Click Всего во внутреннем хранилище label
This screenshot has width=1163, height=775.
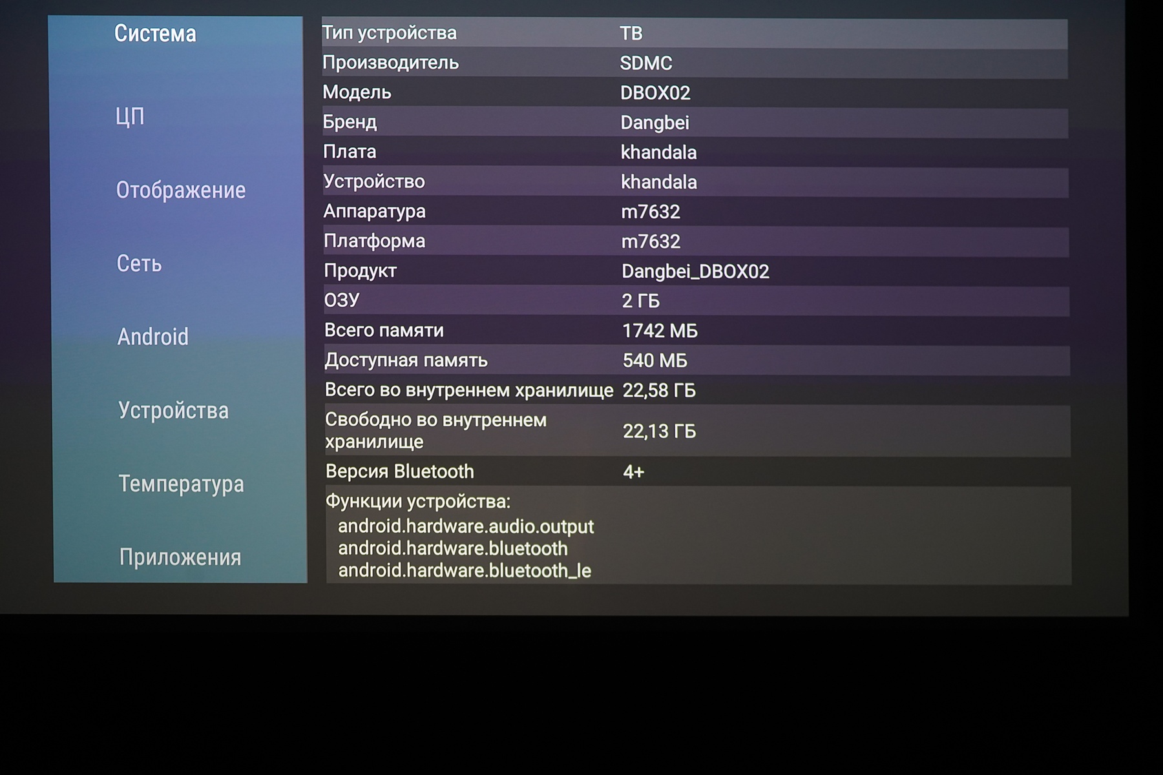(x=469, y=390)
